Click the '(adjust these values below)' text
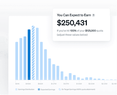The image size is (117, 95). click(72, 35)
